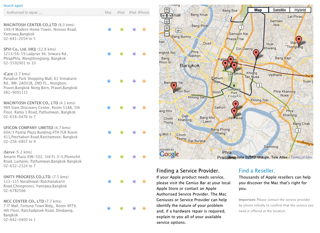Click phone number 081-9091115
This screenshot has width=320, height=233.
tap(16, 92)
